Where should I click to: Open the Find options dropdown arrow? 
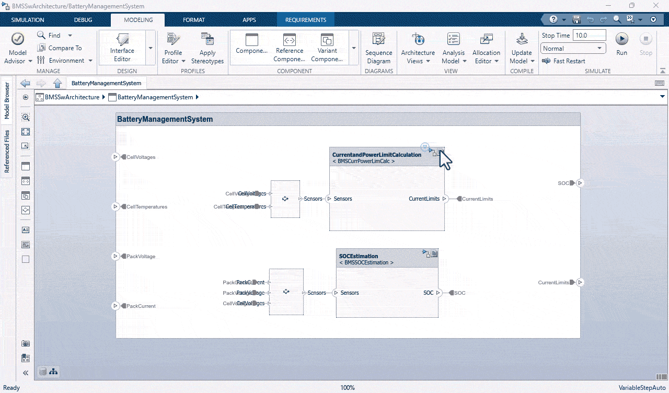point(70,36)
